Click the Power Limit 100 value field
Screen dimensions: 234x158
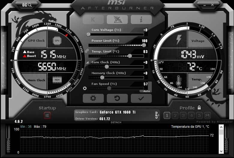click(145, 41)
